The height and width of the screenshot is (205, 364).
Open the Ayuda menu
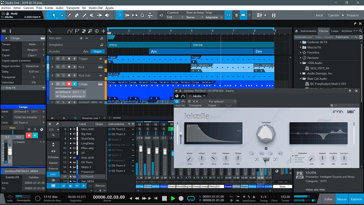(x=109, y=8)
